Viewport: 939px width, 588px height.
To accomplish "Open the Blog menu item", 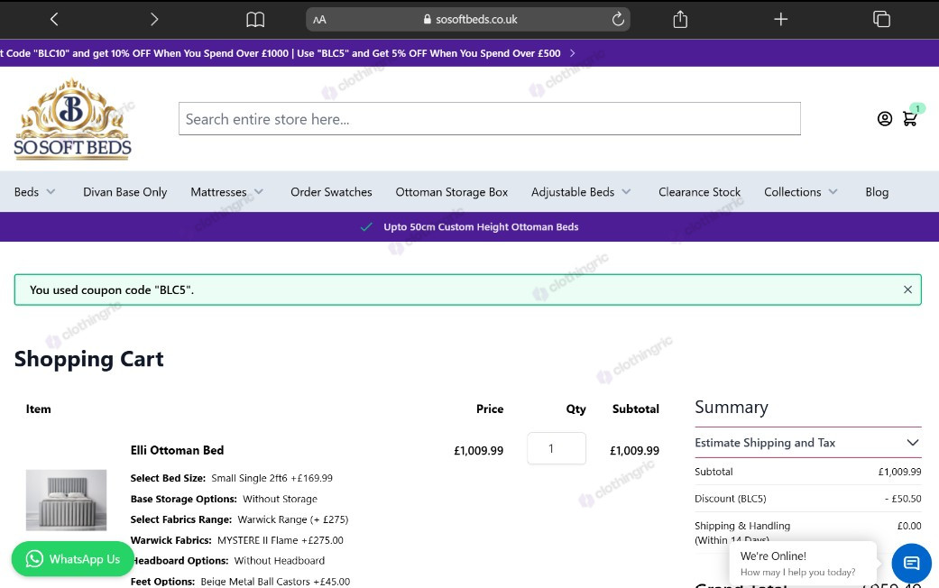I will (877, 191).
